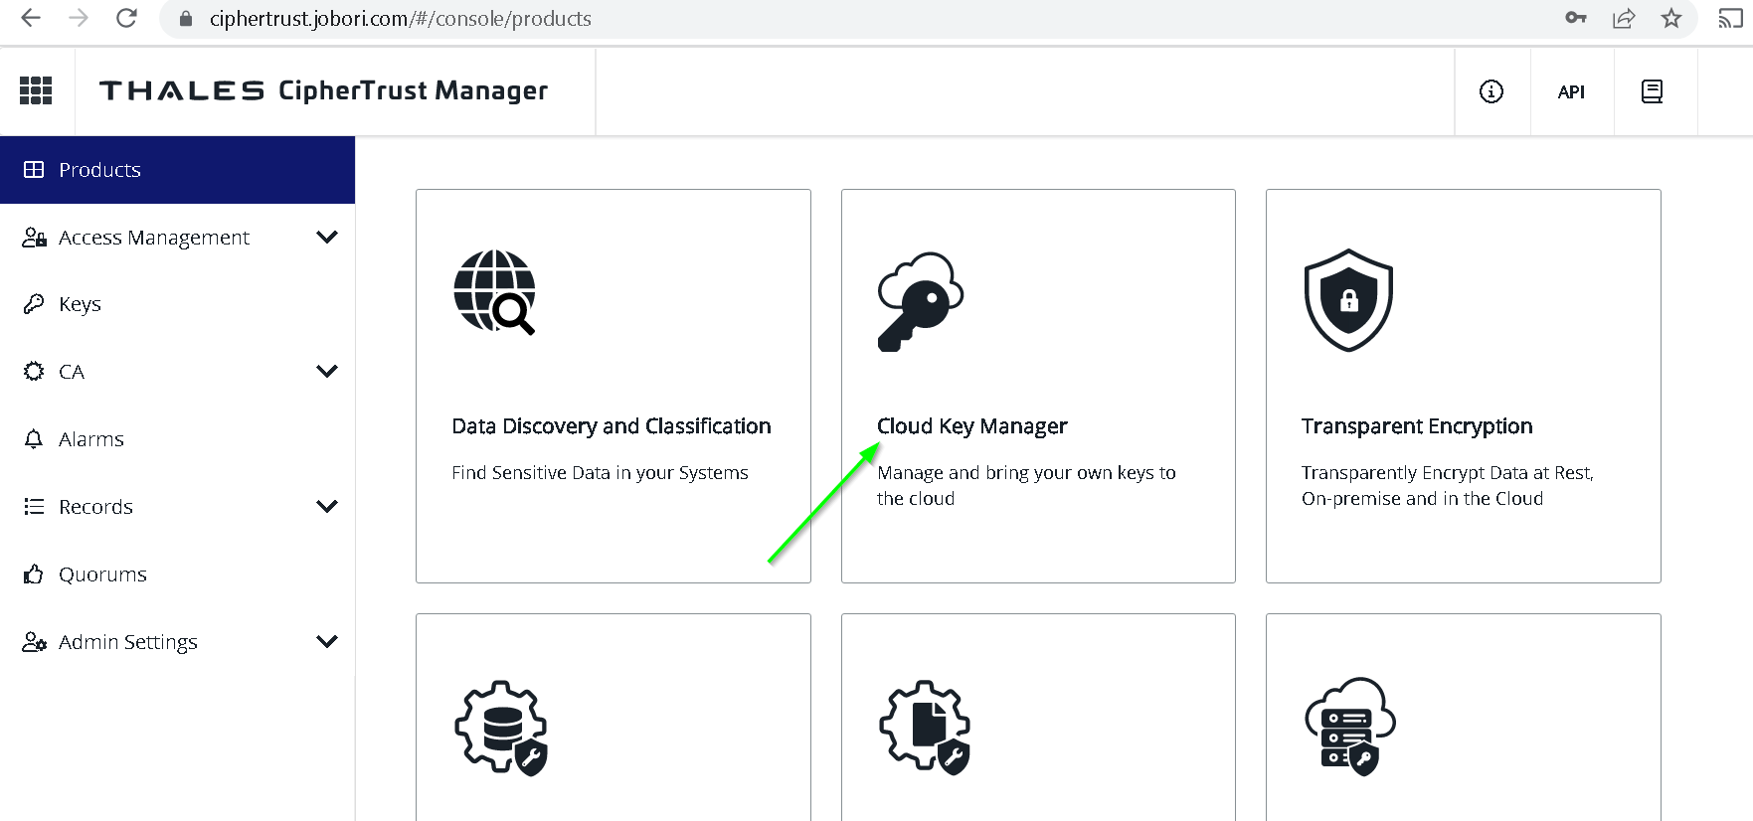Expand the CA chevron

click(326, 371)
